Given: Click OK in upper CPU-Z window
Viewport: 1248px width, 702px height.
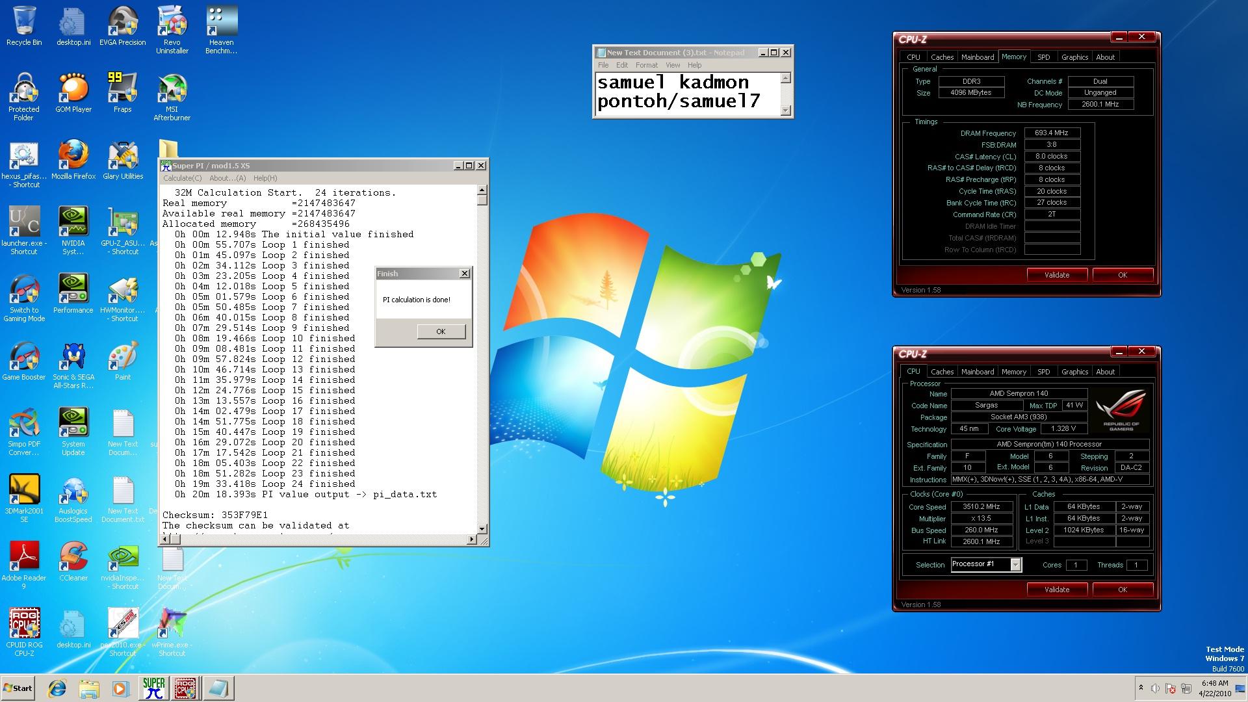Looking at the screenshot, I should tap(1123, 275).
